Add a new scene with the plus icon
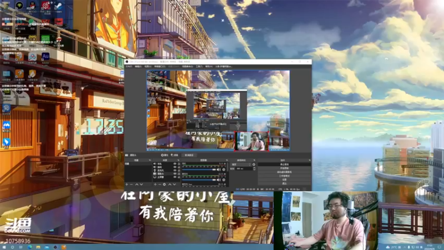 click(127, 184)
